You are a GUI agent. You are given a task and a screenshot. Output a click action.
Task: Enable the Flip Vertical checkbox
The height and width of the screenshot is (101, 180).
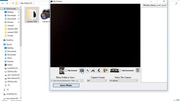click(66, 70)
